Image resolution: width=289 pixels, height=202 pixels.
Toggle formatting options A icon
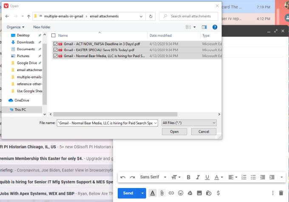153,193
